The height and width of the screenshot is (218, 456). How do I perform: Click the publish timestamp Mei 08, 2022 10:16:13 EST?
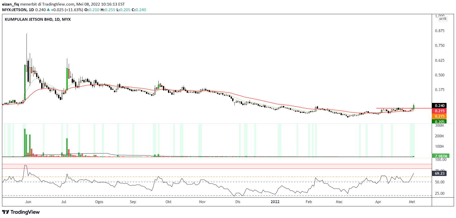point(101,4)
